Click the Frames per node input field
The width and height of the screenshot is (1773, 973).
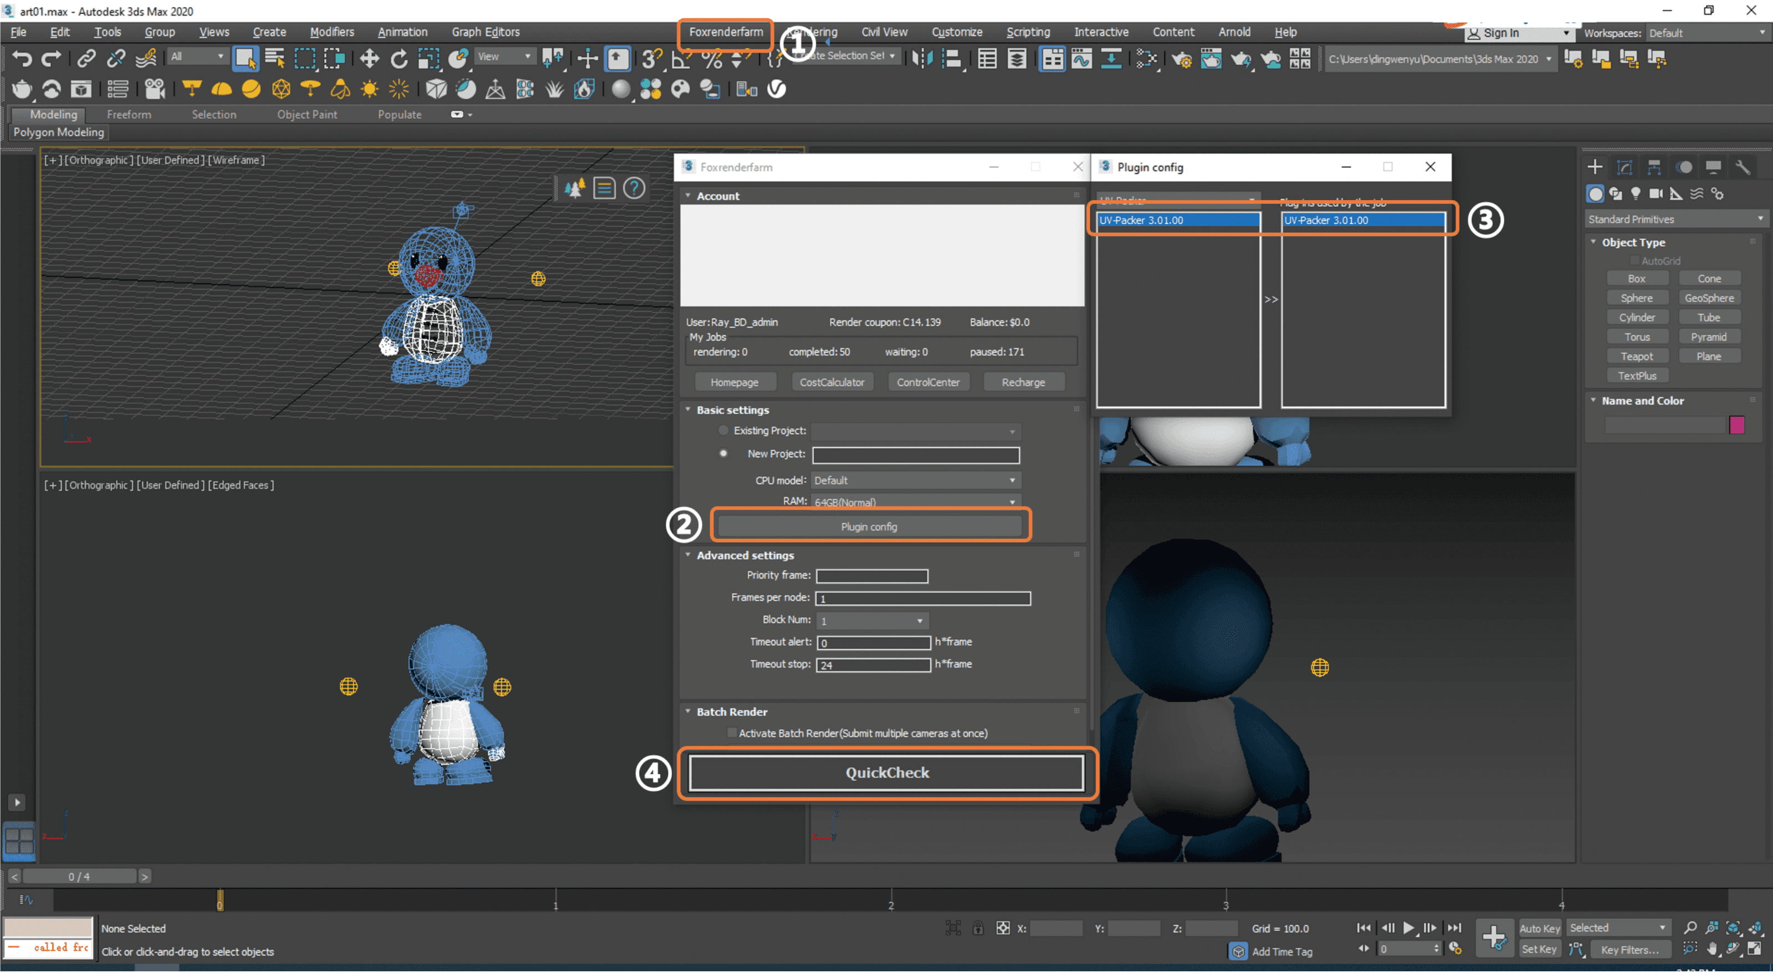[x=923, y=598]
